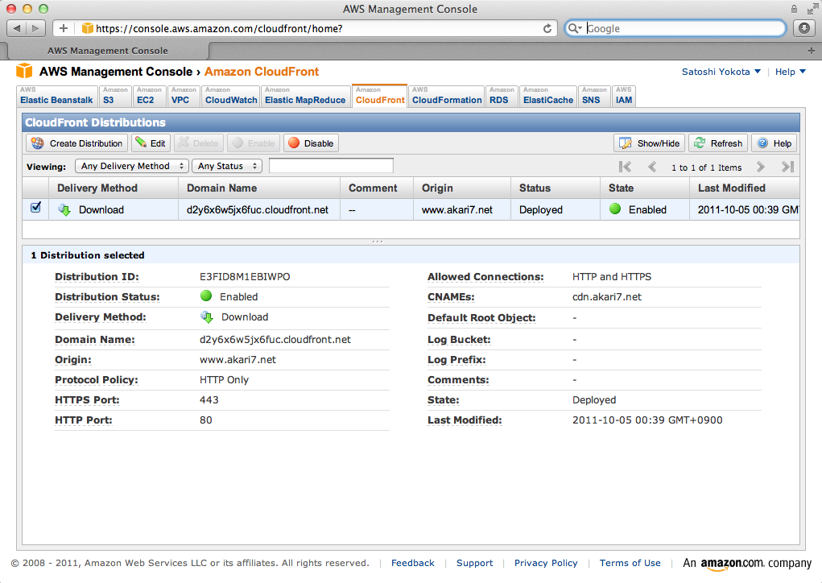Click the Feedback link in the footer
The image size is (822, 583).
pyautogui.click(x=412, y=563)
